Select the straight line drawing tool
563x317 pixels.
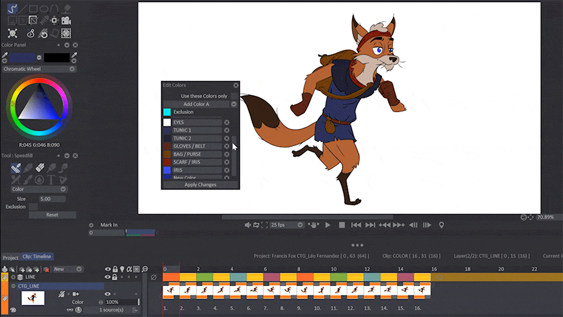tap(23, 8)
